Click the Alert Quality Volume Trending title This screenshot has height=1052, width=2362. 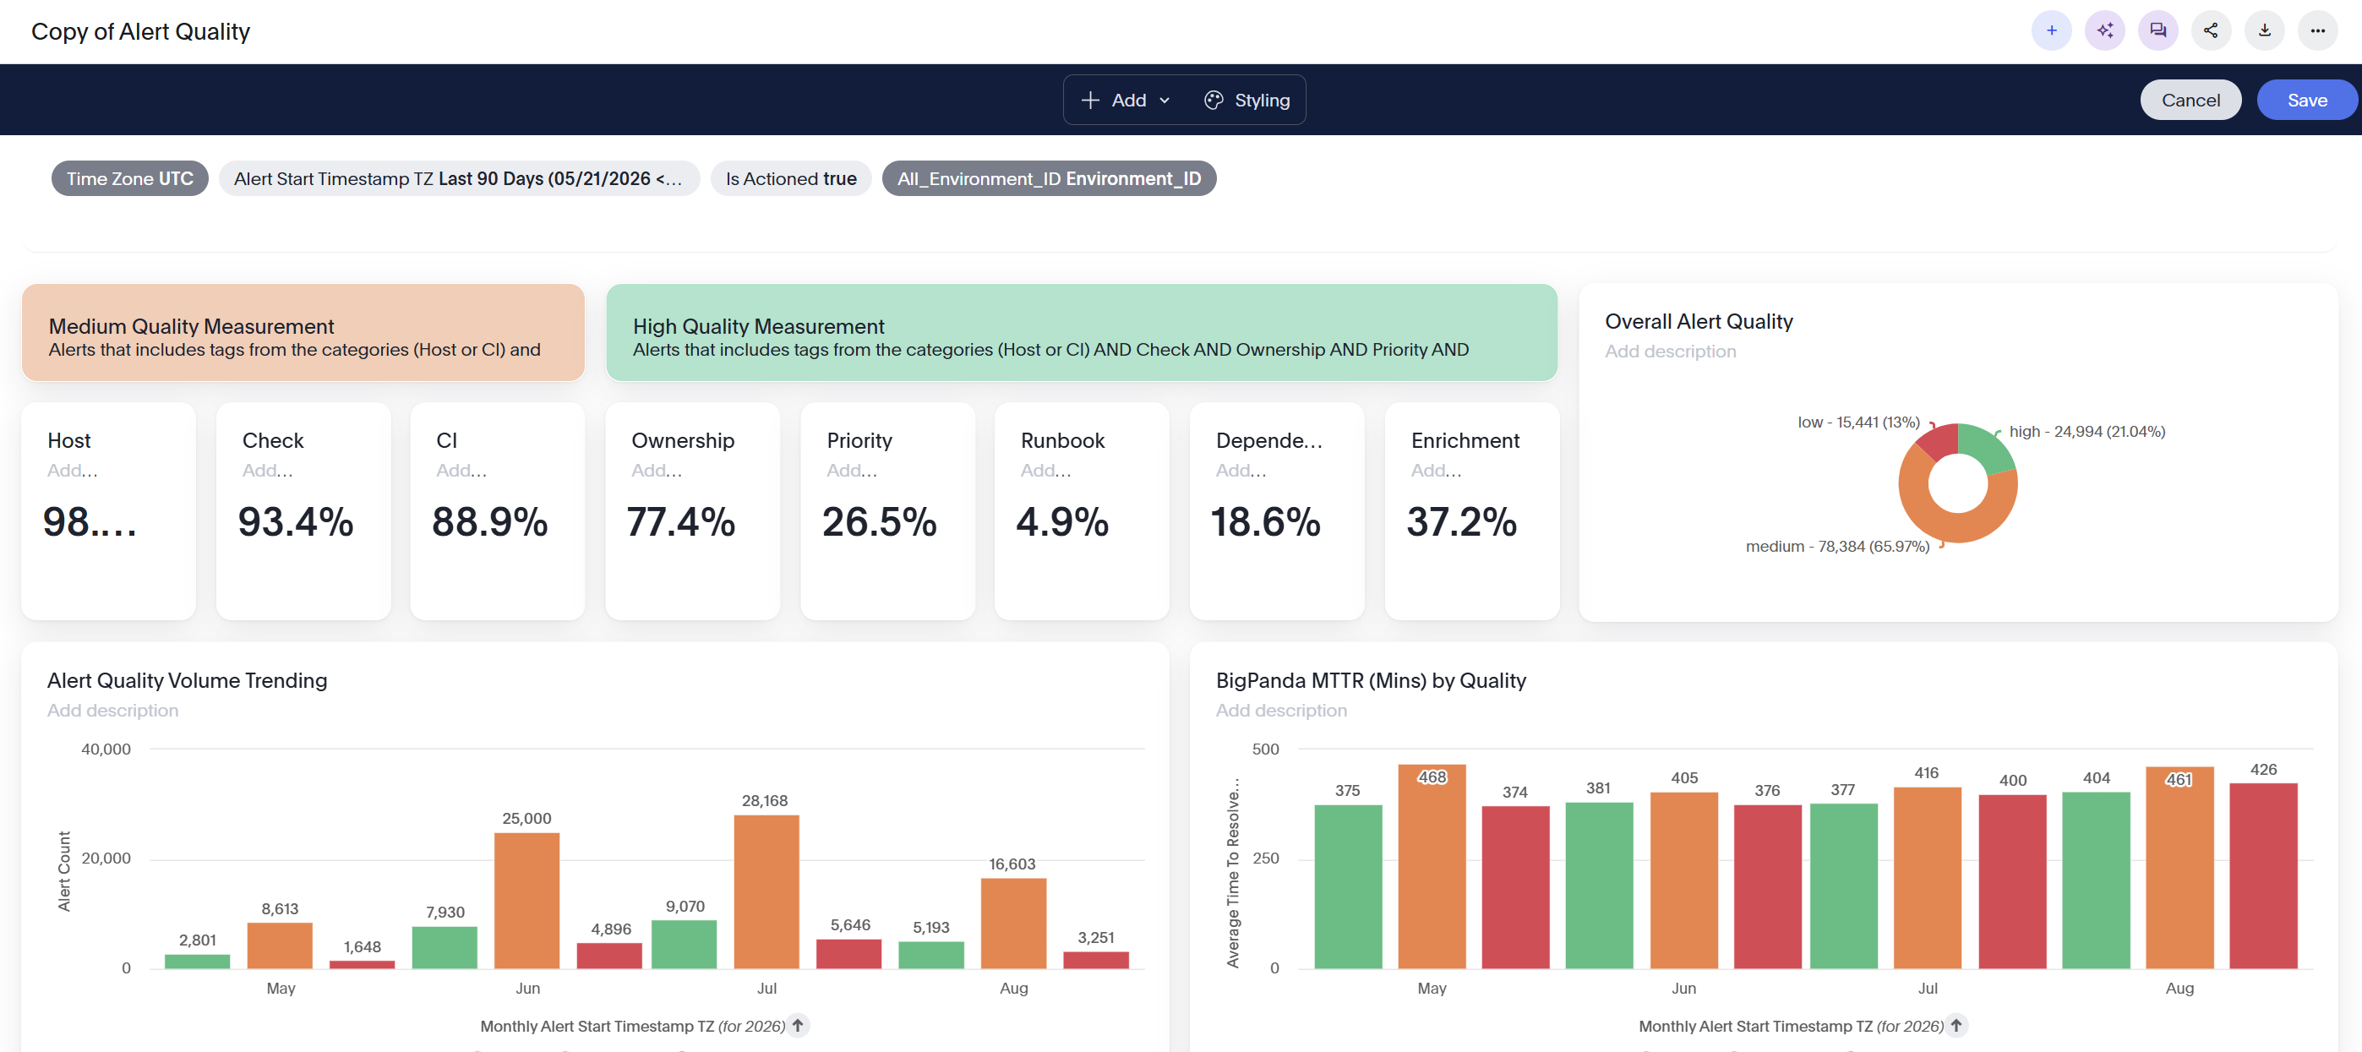[187, 680]
